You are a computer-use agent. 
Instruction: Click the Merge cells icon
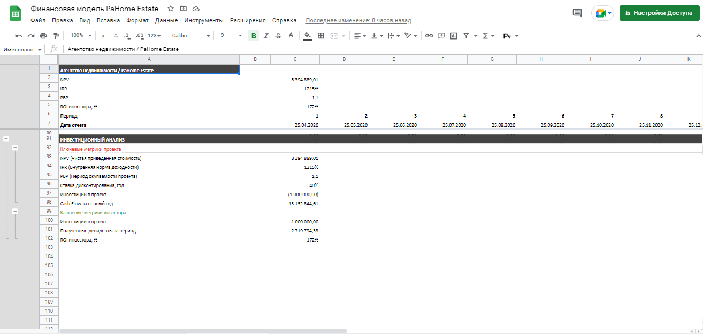pyautogui.click(x=334, y=36)
